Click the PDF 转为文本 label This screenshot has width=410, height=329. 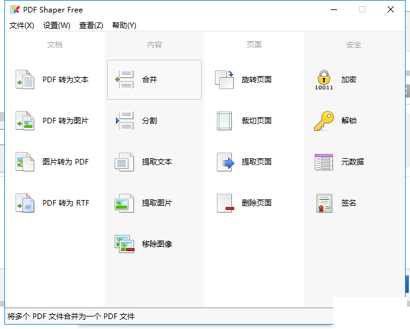65,80
